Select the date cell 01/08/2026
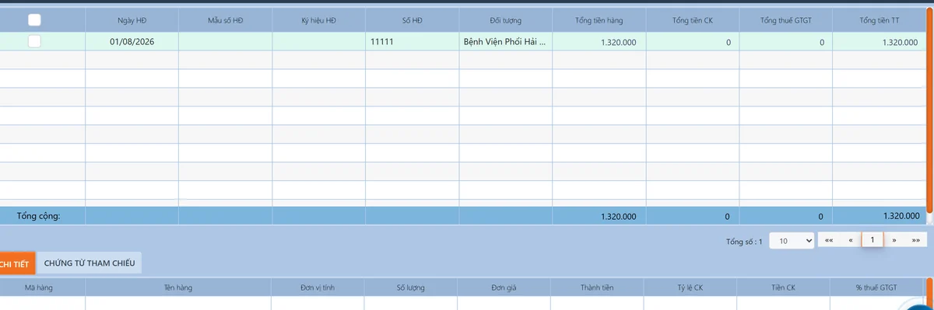Screen dimensions: 934x310 pos(132,42)
